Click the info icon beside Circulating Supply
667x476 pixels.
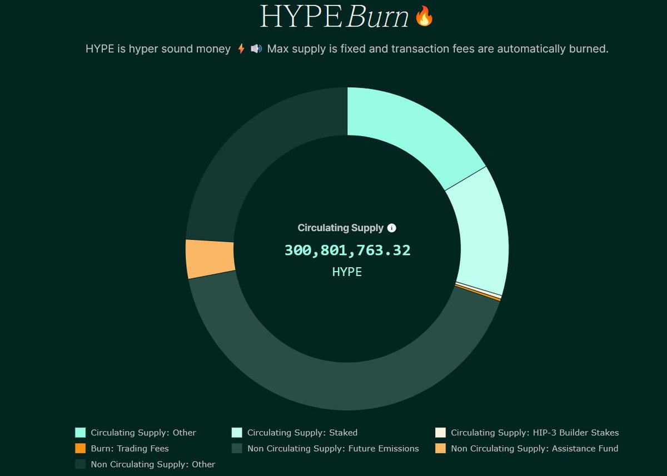coord(392,228)
